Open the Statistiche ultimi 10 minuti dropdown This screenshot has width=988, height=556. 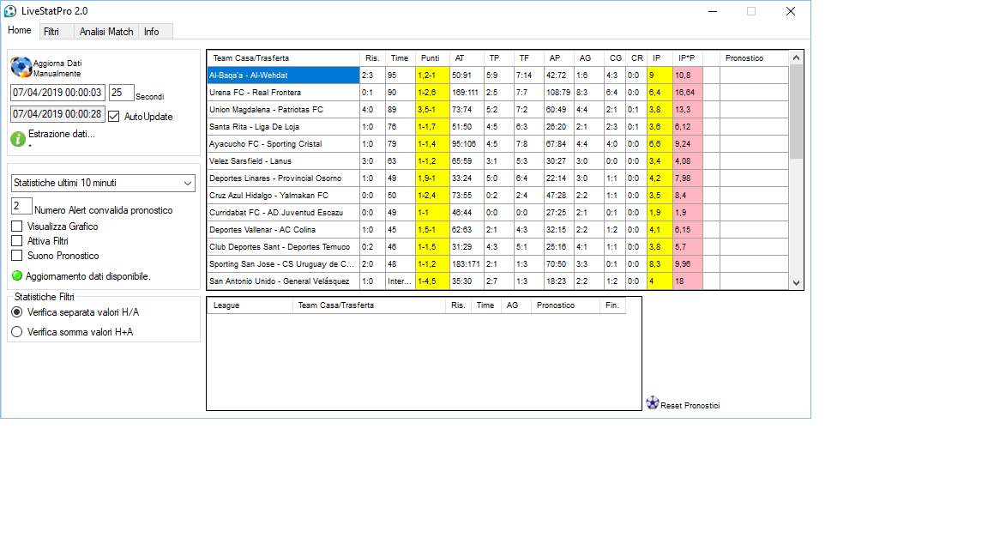pos(103,183)
